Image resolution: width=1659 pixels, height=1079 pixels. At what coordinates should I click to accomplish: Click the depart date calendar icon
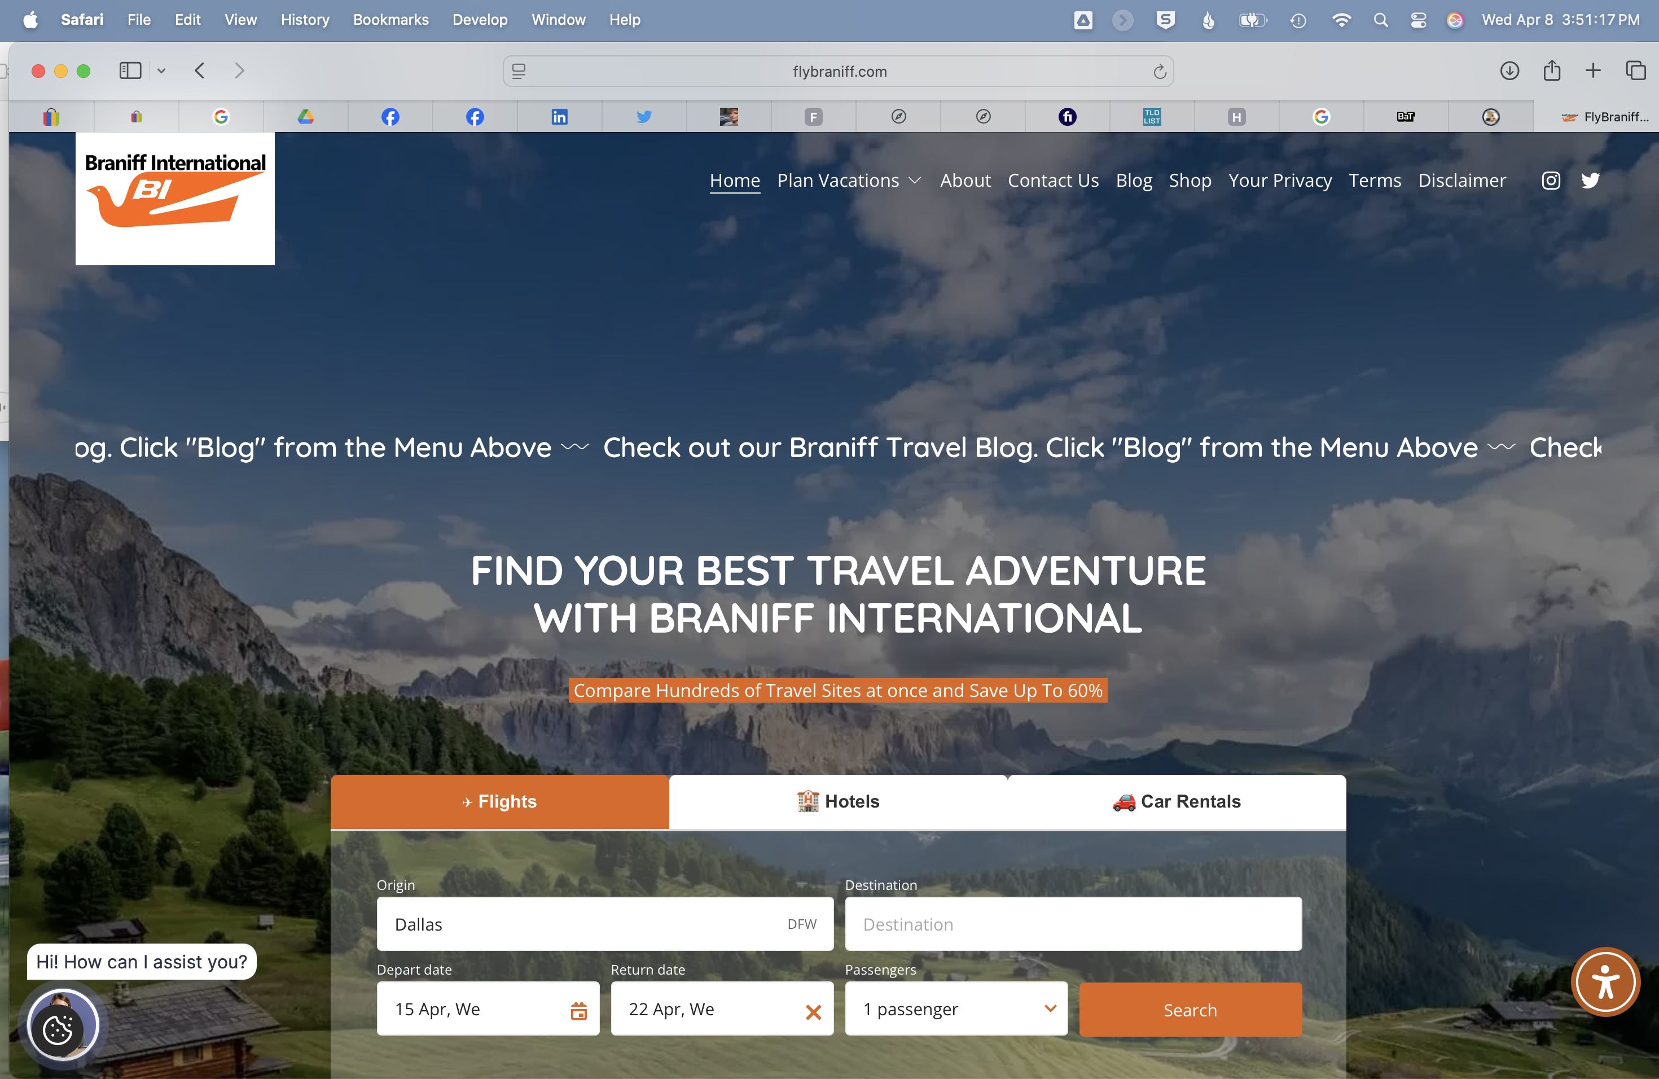coord(578,1010)
